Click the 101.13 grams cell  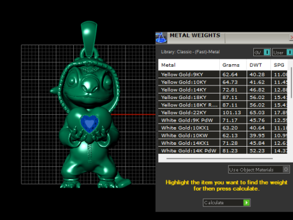233,112
